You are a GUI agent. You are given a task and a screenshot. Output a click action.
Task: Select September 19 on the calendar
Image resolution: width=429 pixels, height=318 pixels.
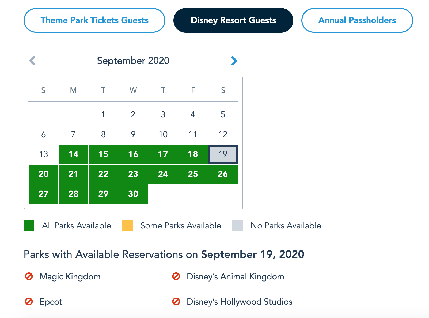pos(223,154)
